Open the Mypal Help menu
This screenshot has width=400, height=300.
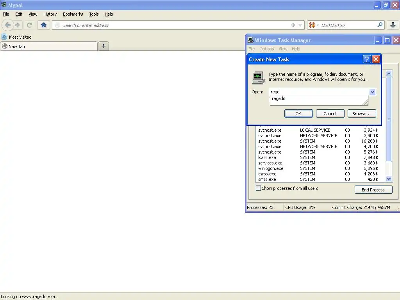click(109, 14)
